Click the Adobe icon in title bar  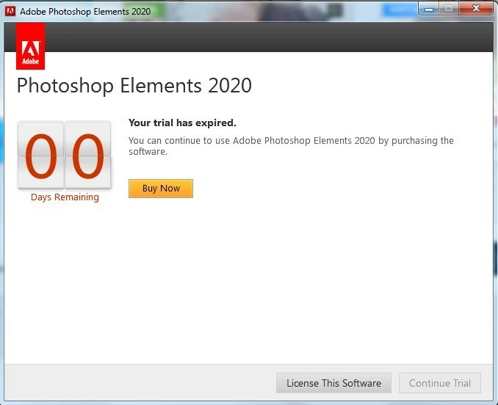10,12
